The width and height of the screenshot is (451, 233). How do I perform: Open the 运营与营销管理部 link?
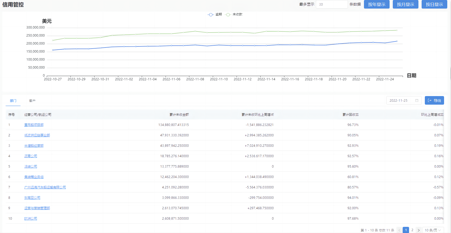tap(37, 208)
